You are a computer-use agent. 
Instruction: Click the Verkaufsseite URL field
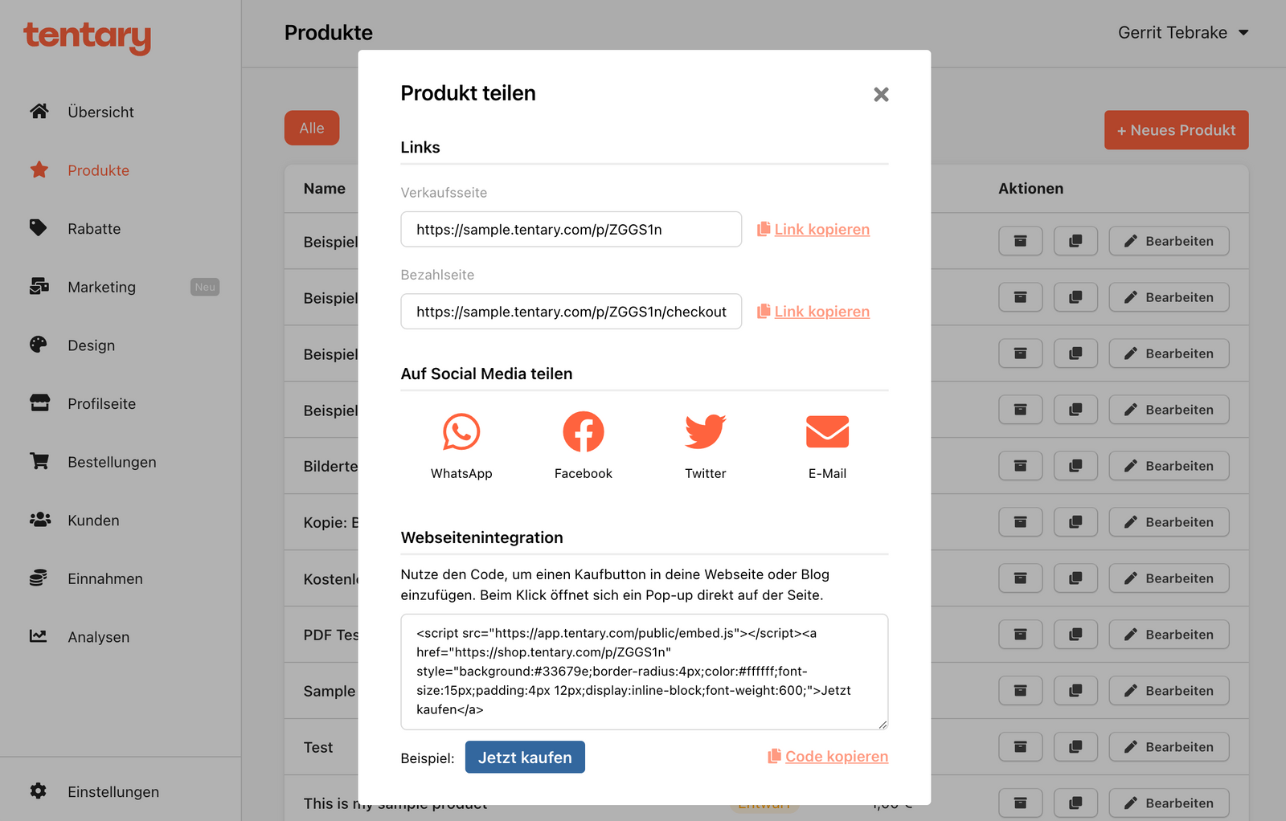click(571, 230)
